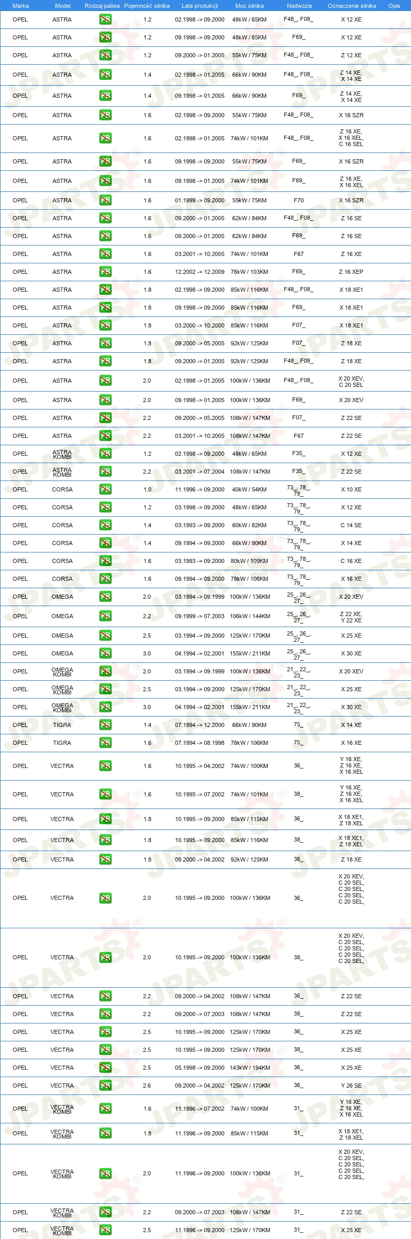Viewport: 411px width, 1239px height.
Task: Click the 'Oznaczenie silnika' column header
Action: click(x=352, y=6)
